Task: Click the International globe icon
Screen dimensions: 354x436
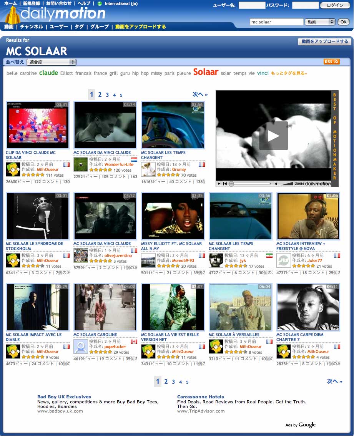Action: coord(100,3)
